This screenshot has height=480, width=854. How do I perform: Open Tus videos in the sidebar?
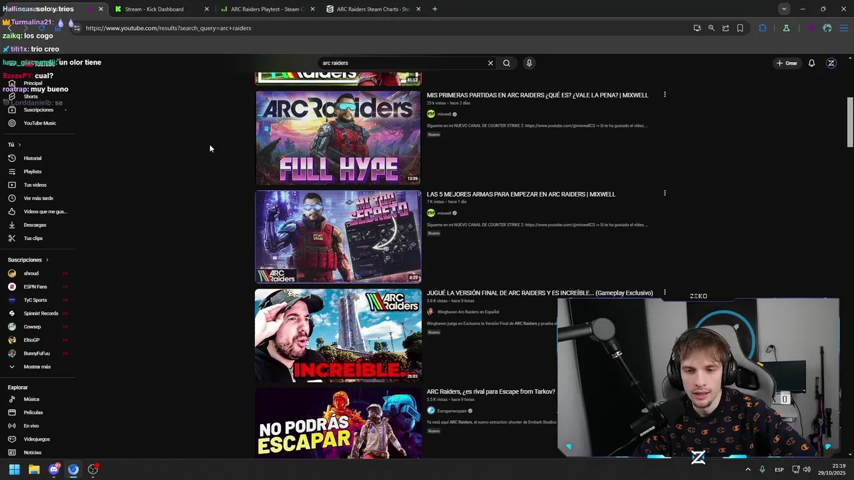[35, 185]
